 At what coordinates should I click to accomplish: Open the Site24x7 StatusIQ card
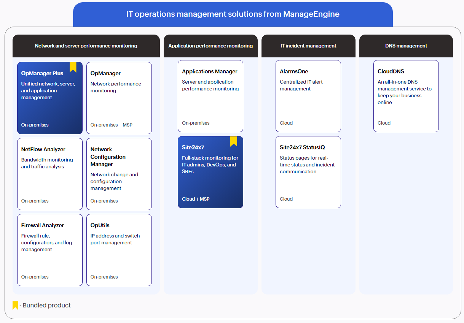pos(308,172)
